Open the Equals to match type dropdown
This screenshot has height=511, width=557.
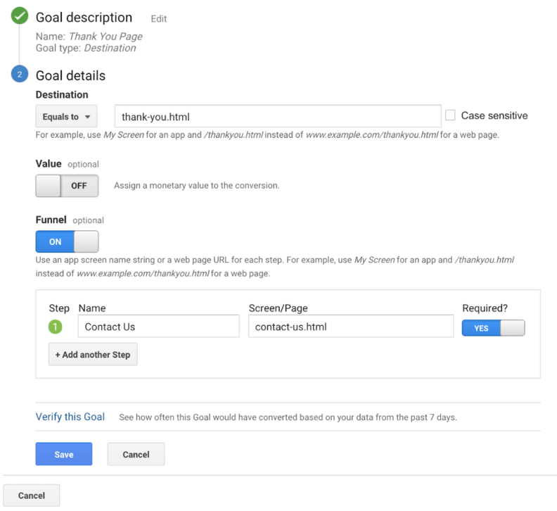click(x=66, y=116)
